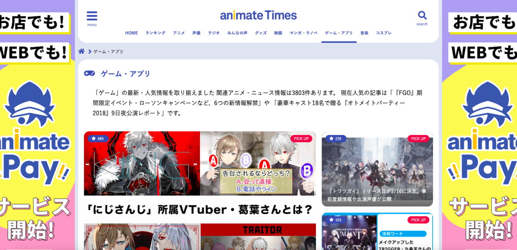Open the TRAITOR thumbnail image

(x=258, y=237)
